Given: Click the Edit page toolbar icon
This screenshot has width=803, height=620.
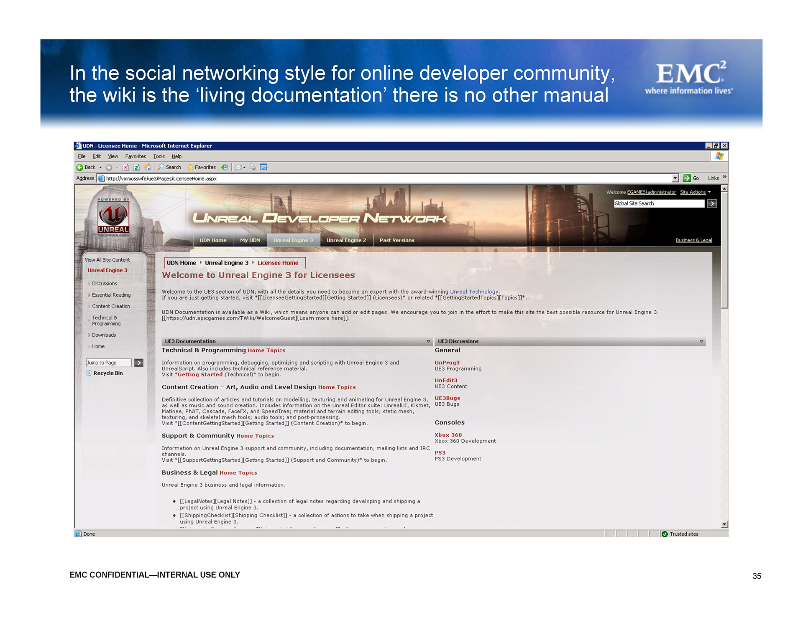Looking at the screenshot, I should [263, 167].
